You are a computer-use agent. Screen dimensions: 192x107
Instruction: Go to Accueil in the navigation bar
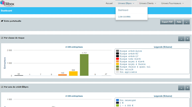(109, 3)
